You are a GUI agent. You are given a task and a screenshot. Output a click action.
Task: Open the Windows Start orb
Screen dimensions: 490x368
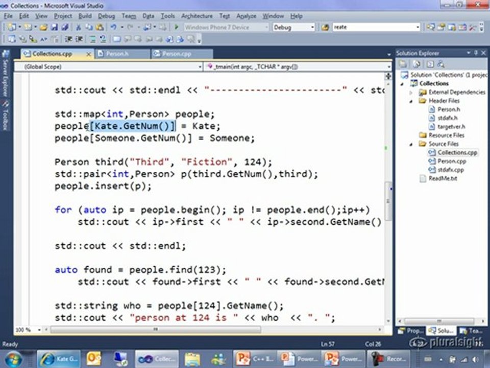[x=14, y=358]
